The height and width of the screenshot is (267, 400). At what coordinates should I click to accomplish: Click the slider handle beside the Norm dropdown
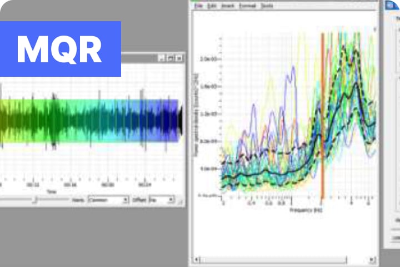(36, 200)
